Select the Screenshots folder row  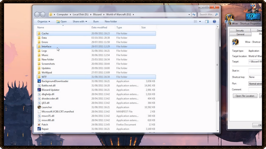pyautogui.click(x=96, y=64)
